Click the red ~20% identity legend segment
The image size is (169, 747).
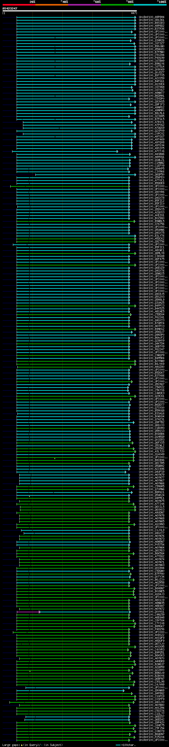19,5
